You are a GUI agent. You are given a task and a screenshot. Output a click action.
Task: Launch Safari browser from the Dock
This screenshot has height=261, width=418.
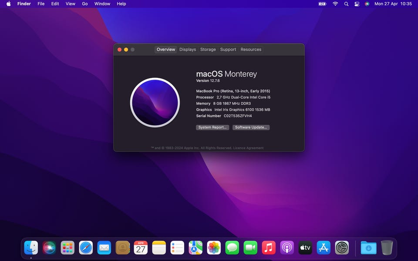pyautogui.click(x=86, y=248)
